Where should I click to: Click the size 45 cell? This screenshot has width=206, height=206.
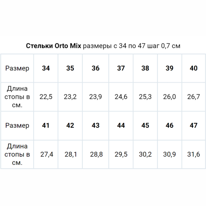point(145,126)
